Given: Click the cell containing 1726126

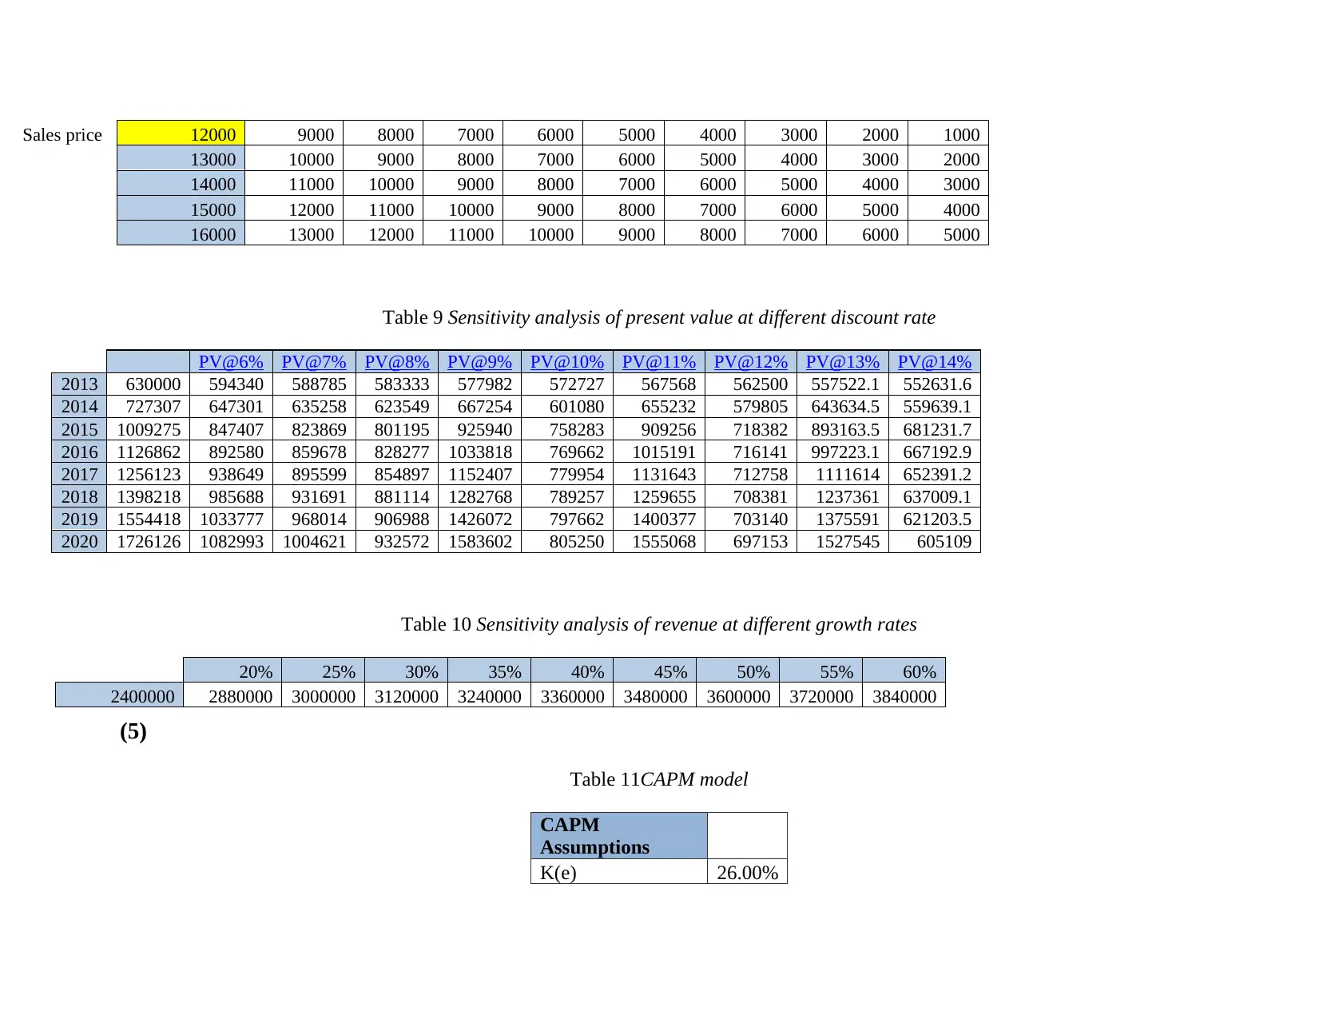Looking at the screenshot, I should [x=149, y=541].
